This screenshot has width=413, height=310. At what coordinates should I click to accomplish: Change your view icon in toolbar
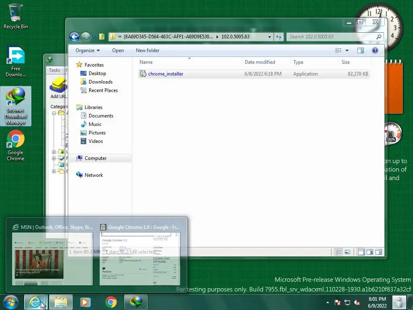pos(338,50)
